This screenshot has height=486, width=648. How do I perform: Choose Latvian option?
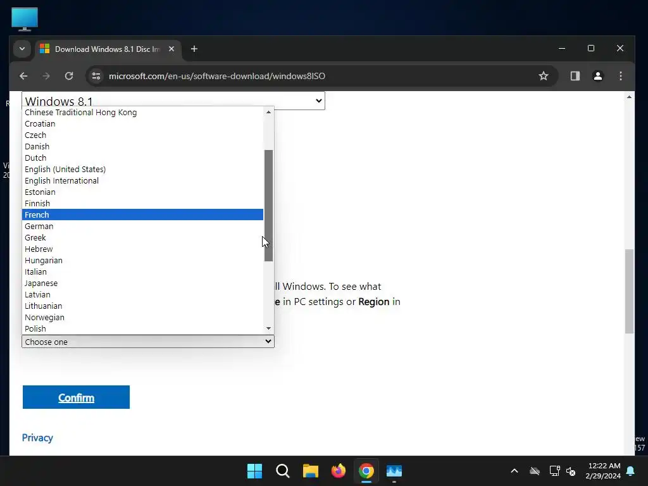pos(142,295)
